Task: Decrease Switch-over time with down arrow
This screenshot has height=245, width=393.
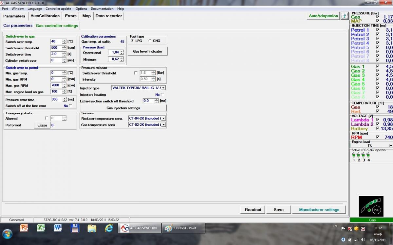Action: coord(64,55)
